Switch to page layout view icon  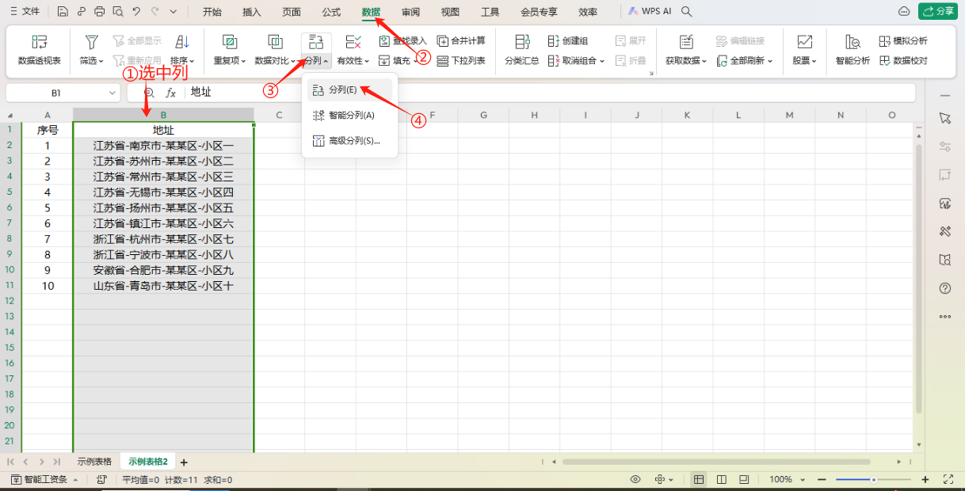click(x=722, y=479)
